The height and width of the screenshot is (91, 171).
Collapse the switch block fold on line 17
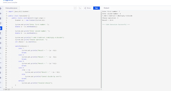pyautogui.click(x=8, y=46)
